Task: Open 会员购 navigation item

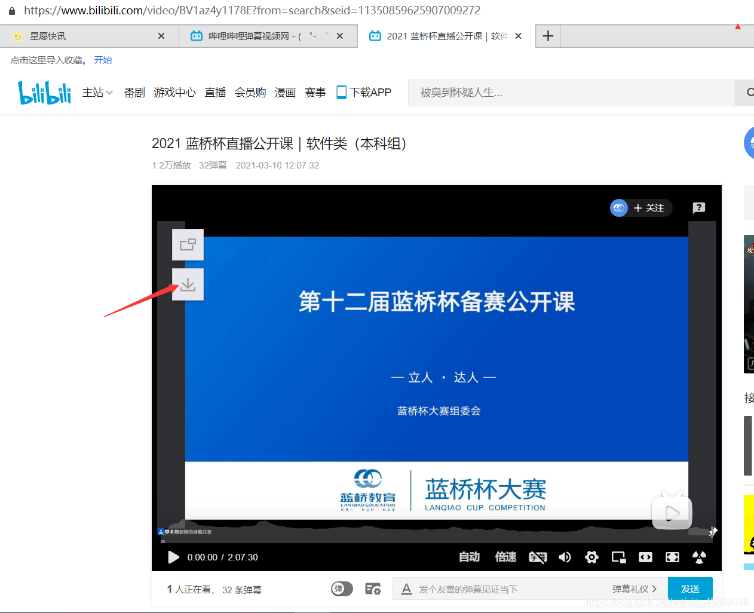Action: [x=250, y=93]
